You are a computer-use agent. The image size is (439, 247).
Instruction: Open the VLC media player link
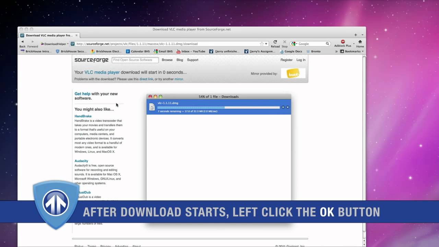pos(102,72)
